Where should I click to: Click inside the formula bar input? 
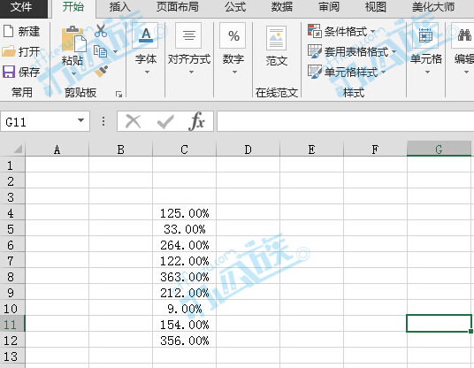345,121
